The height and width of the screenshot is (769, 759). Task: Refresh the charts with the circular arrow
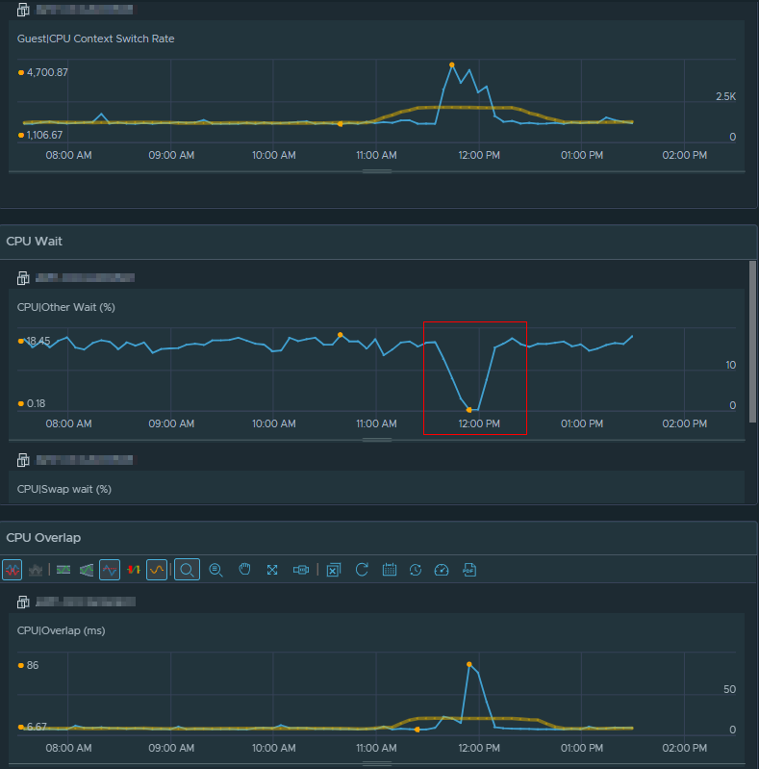pyautogui.click(x=362, y=570)
